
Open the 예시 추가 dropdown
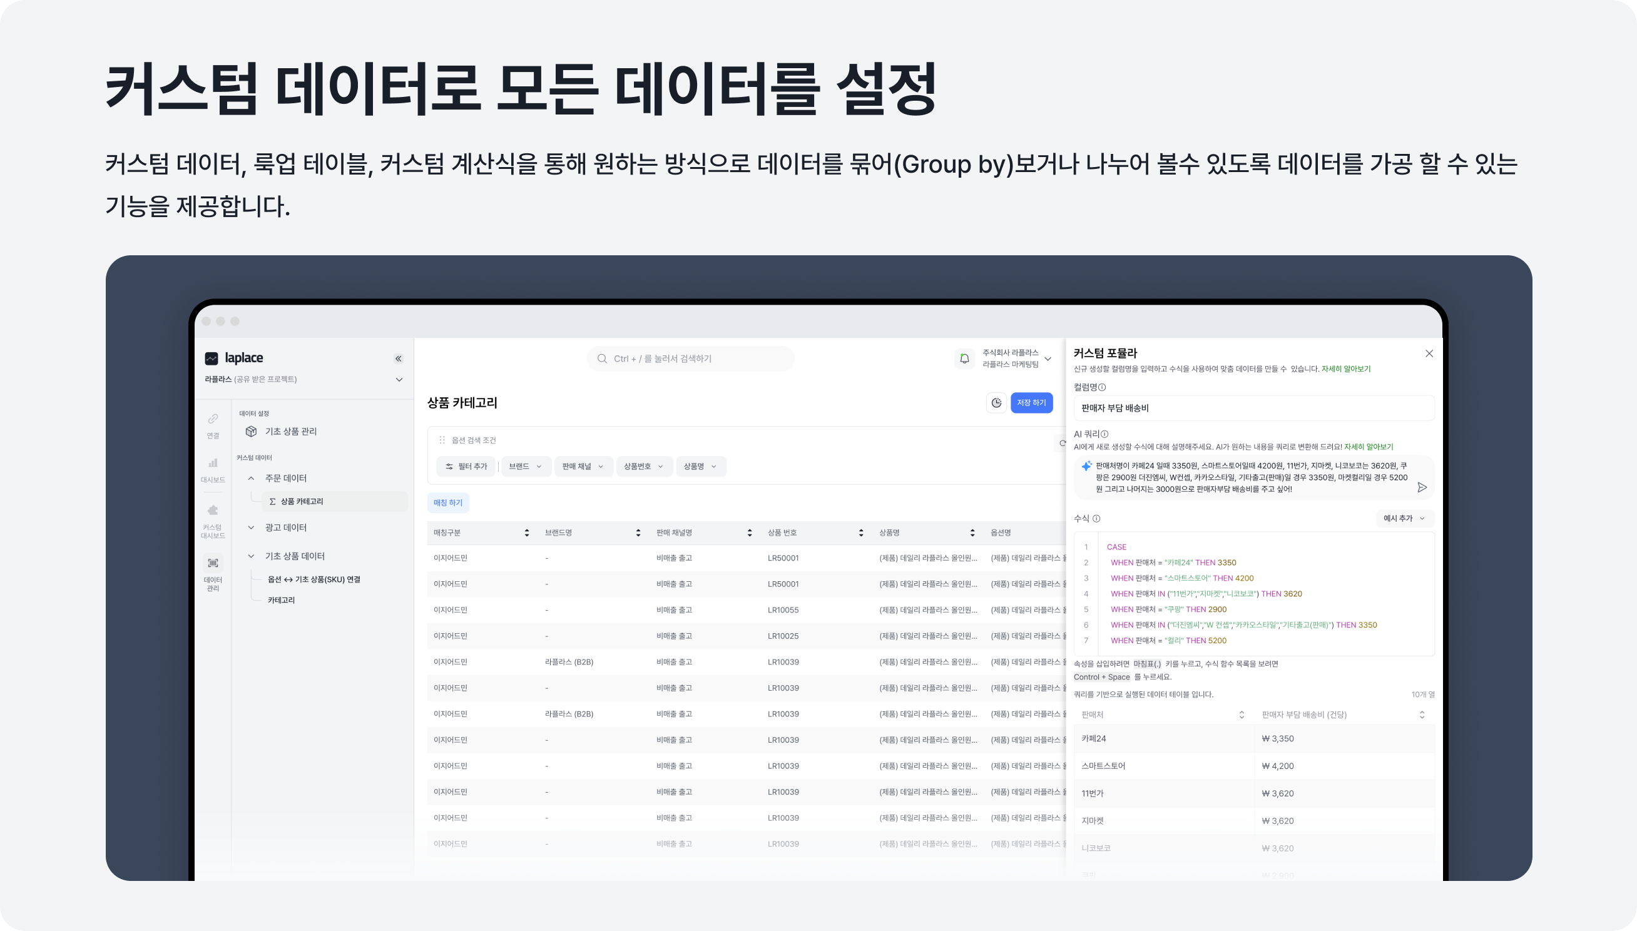pyautogui.click(x=1404, y=519)
